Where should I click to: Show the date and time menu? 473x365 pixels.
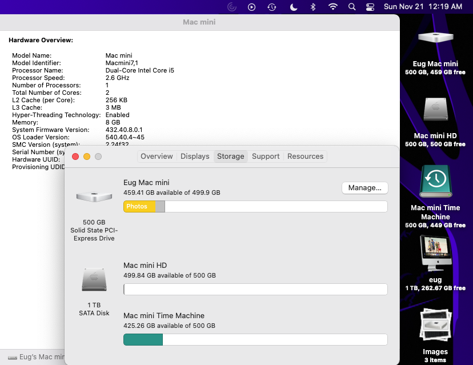click(x=423, y=7)
